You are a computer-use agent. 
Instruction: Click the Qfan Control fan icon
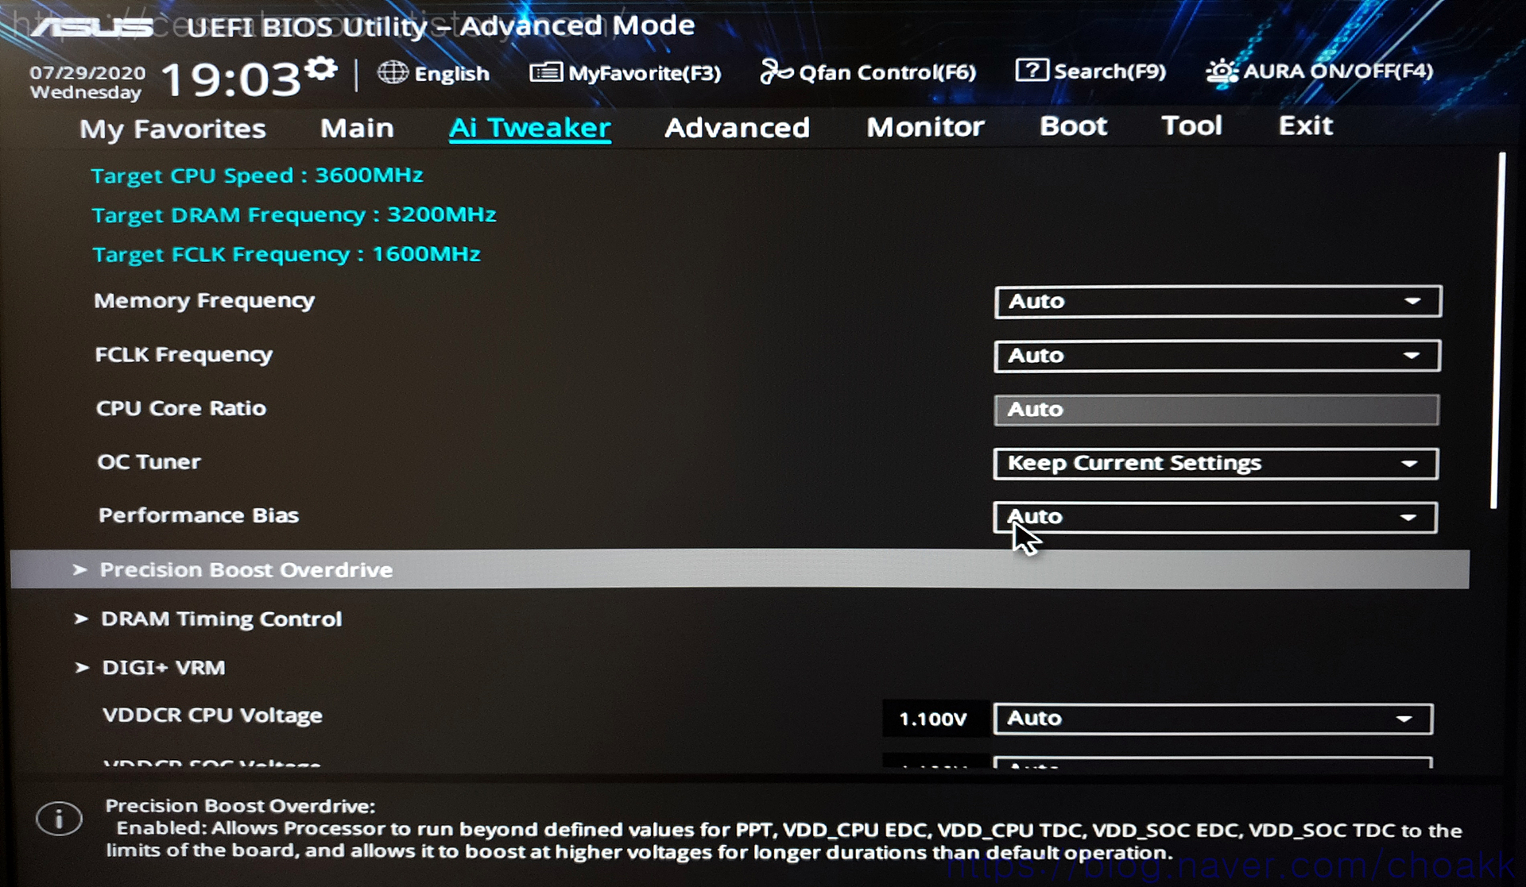coord(776,71)
